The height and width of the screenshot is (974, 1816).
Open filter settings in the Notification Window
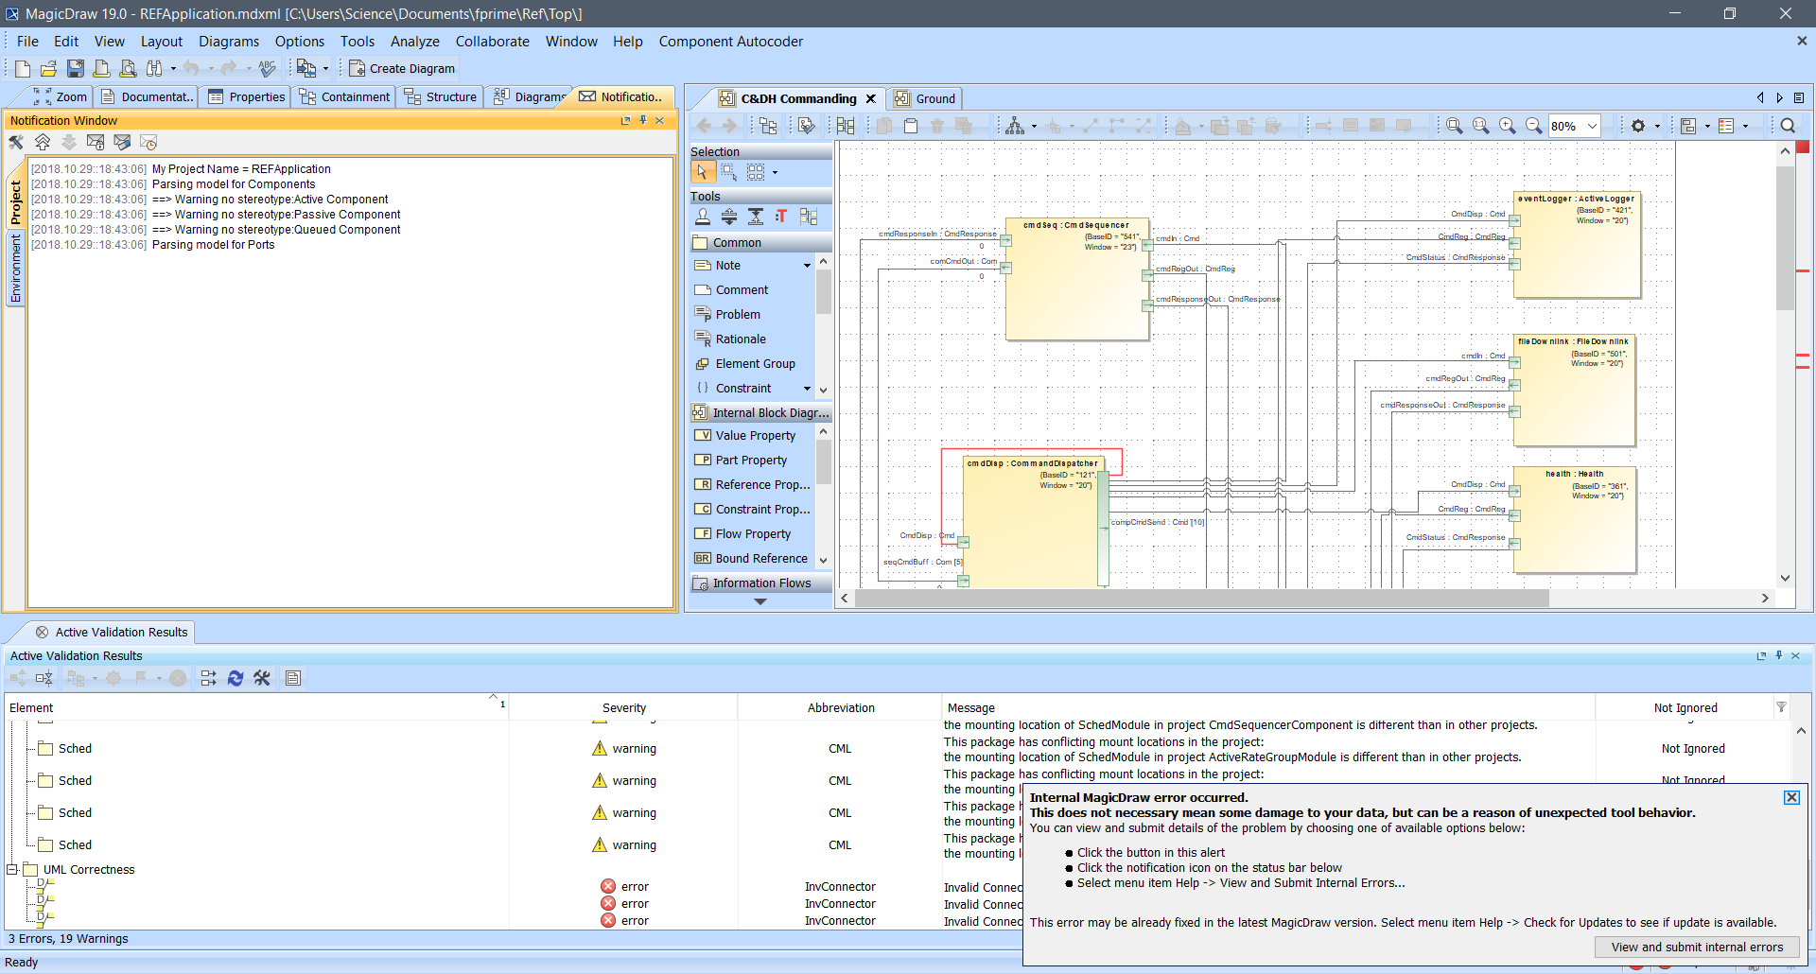(16, 142)
